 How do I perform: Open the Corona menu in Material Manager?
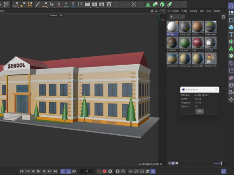pos(194,11)
